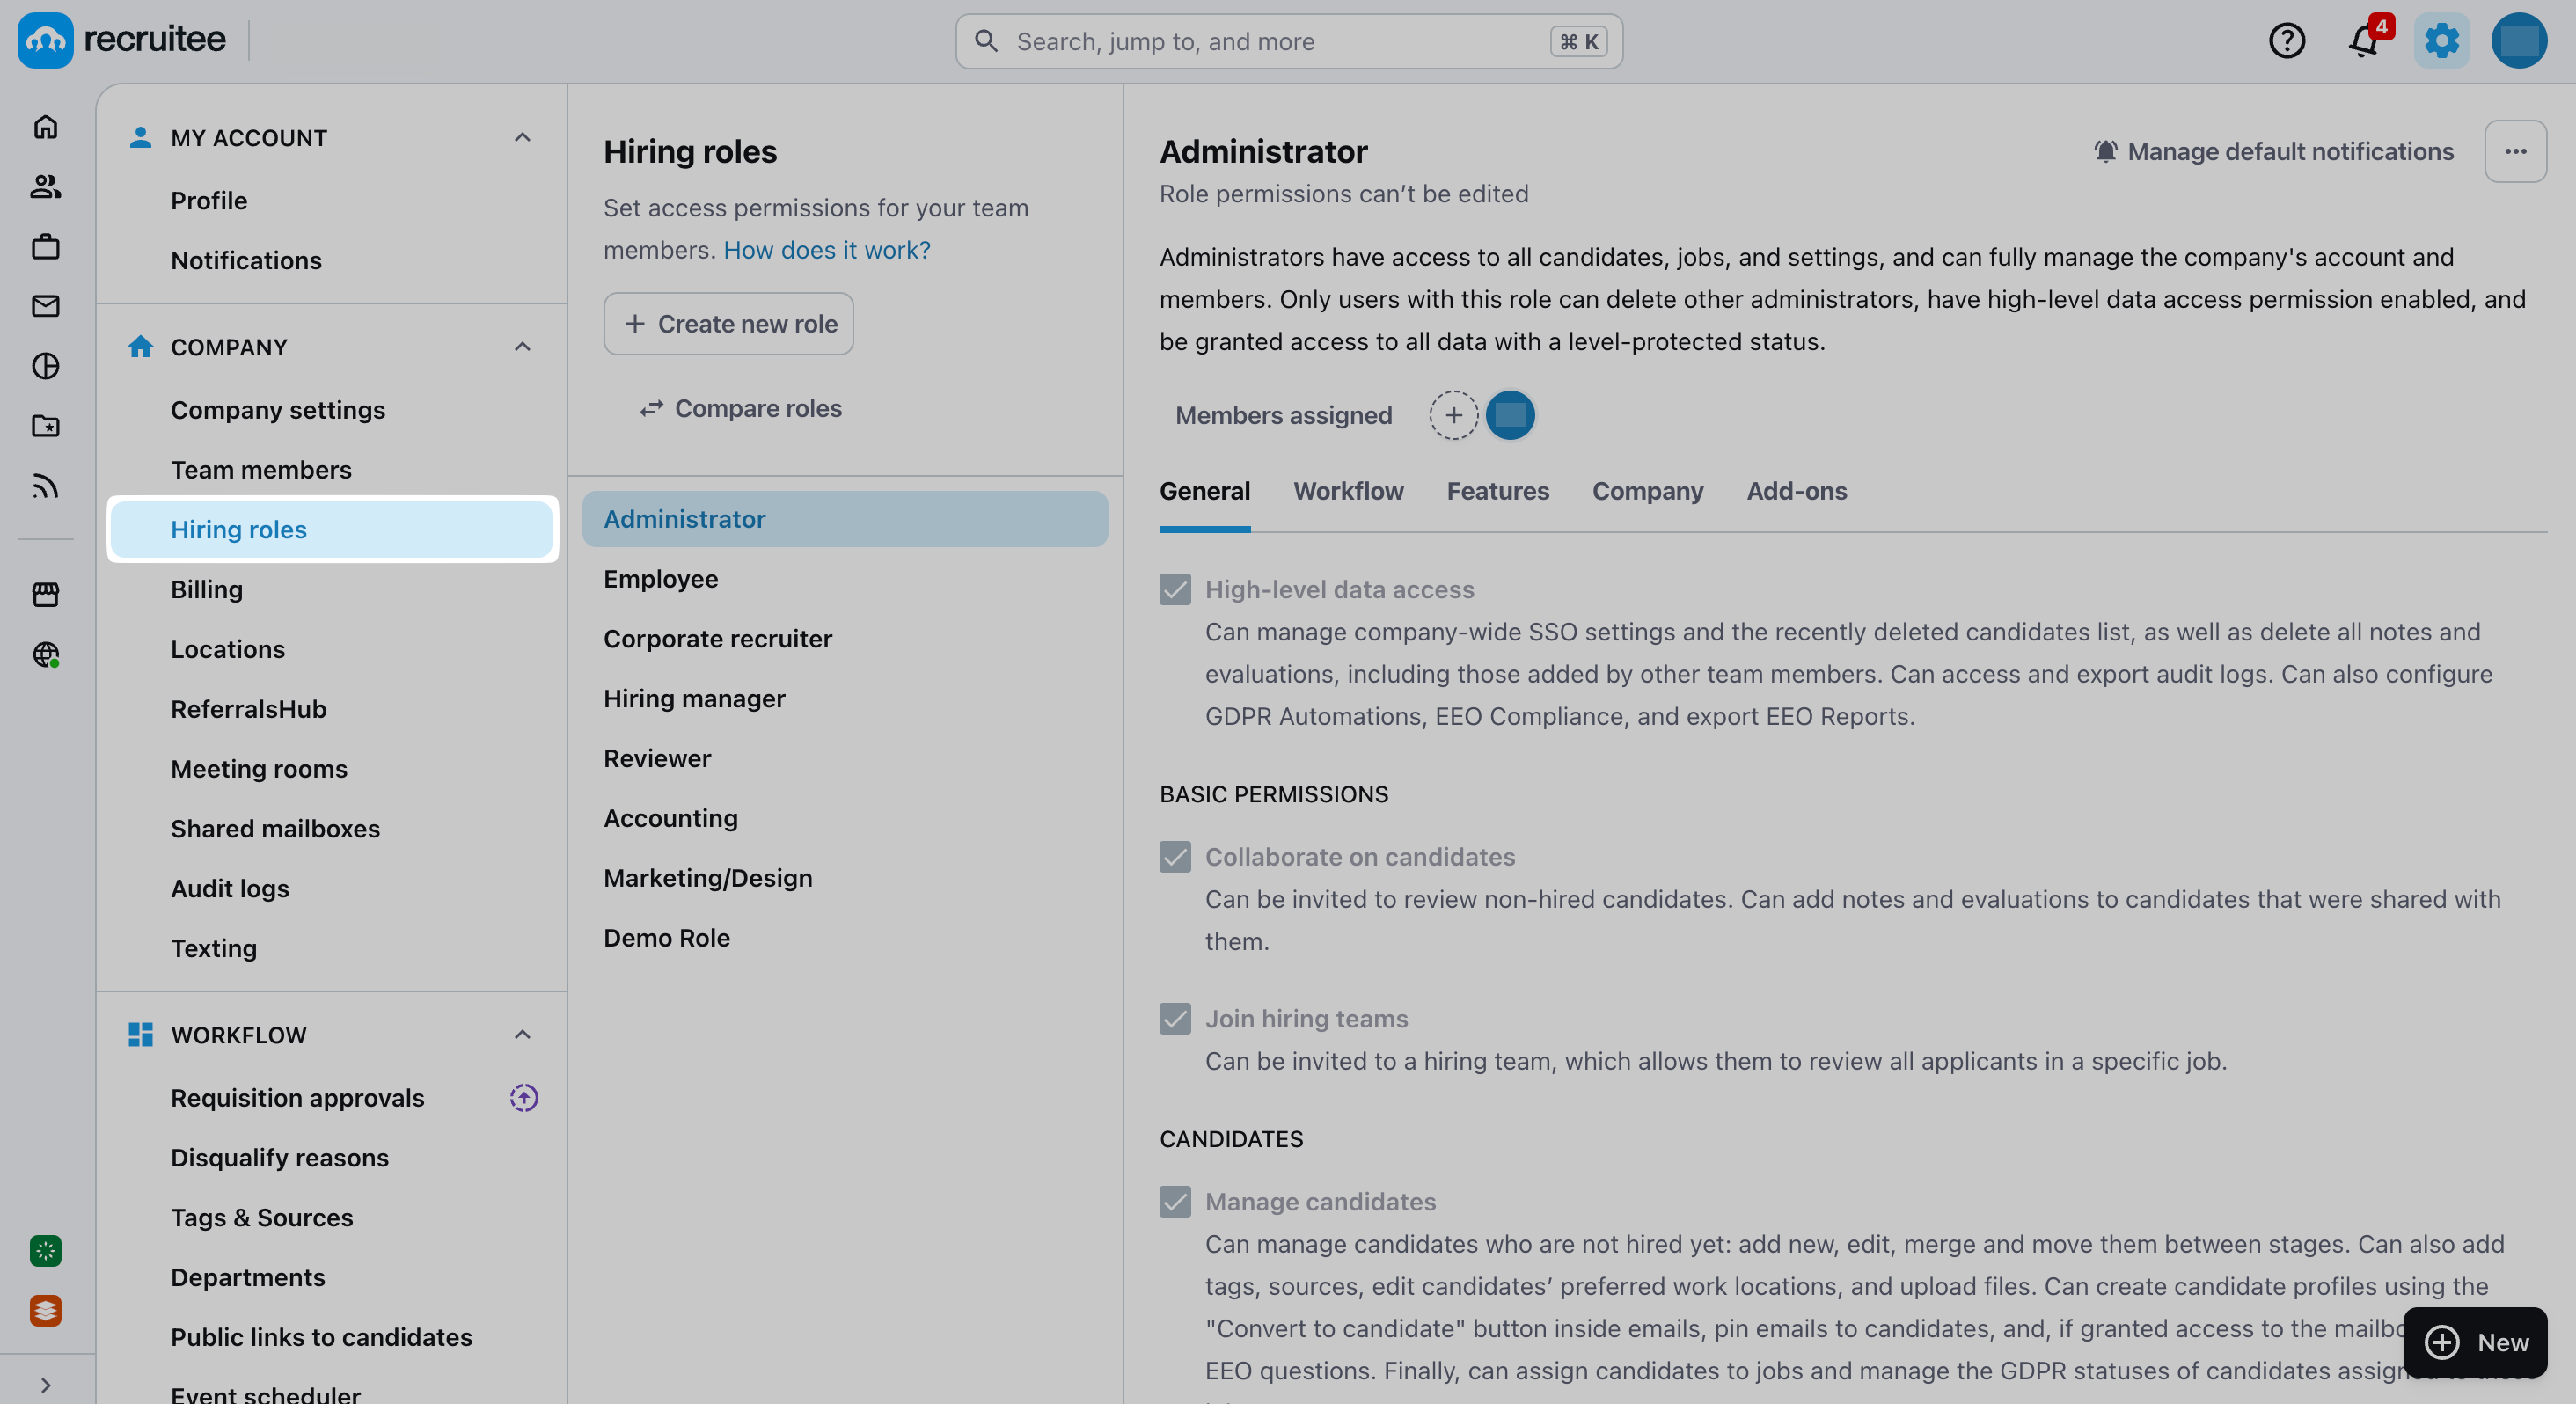This screenshot has width=2576, height=1404.
Task: Open the settings gear icon
Action: 2441,41
